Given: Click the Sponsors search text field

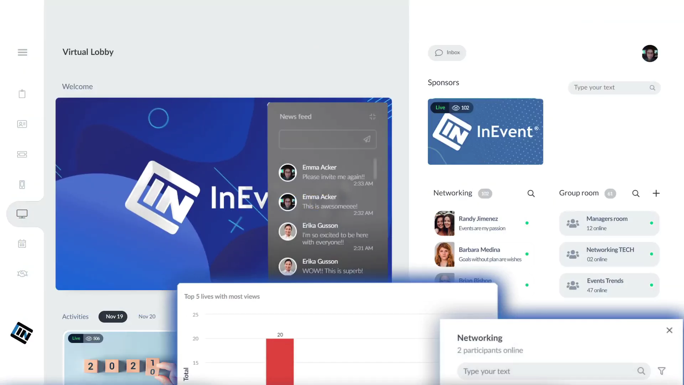Looking at the screenshot, I should coord(614,88).
